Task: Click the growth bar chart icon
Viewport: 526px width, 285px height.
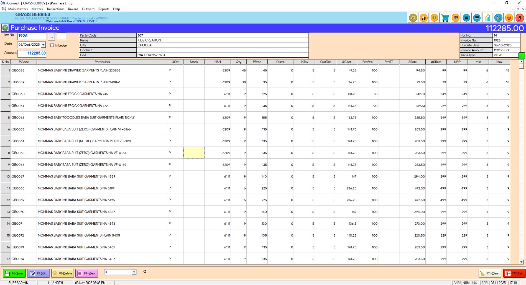Action: click(488, 18)
